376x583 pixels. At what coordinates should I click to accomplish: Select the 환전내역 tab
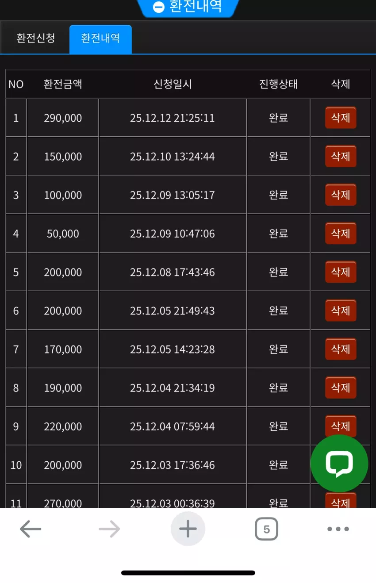pos(100,38)
